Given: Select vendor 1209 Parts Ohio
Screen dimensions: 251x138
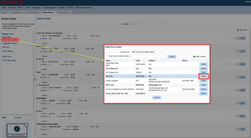Looking at the screenshot, I should tap(204, 64).
